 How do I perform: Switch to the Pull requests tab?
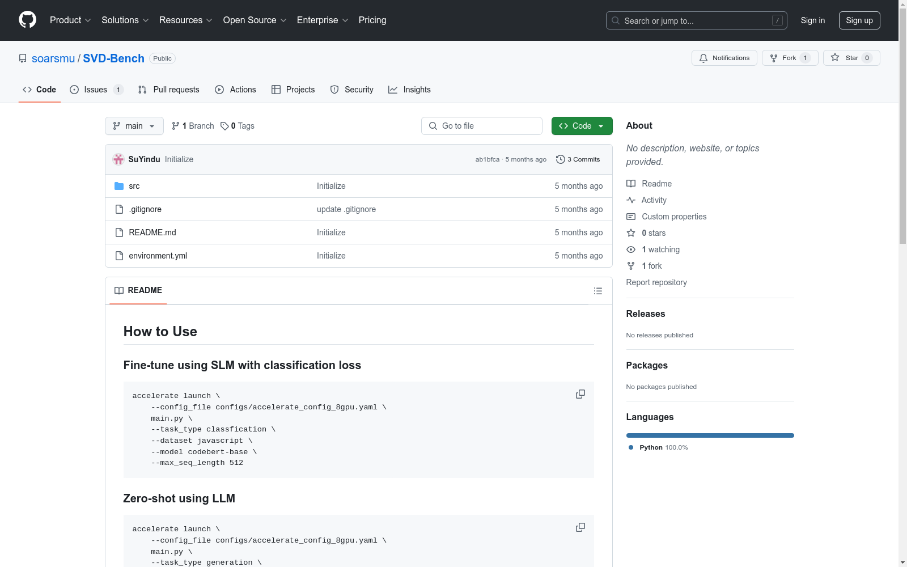tap(169, 90)
